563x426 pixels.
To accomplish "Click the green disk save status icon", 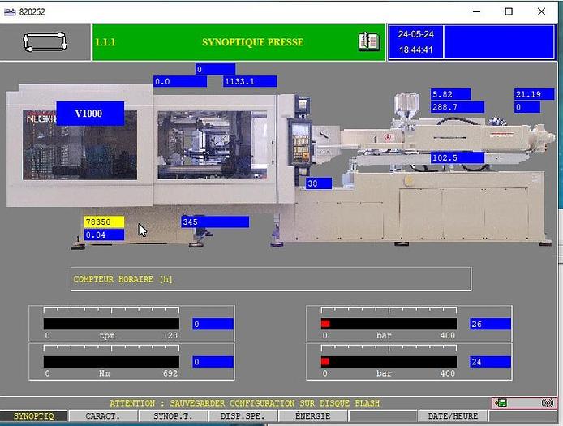I will (502, 402).
